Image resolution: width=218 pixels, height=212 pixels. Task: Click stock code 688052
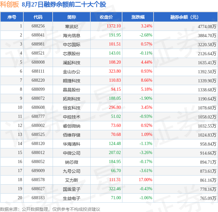tap(38, 162)
